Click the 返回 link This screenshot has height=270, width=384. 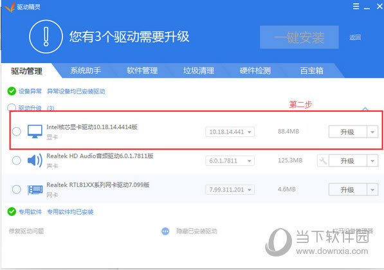(x=355, y=37)
